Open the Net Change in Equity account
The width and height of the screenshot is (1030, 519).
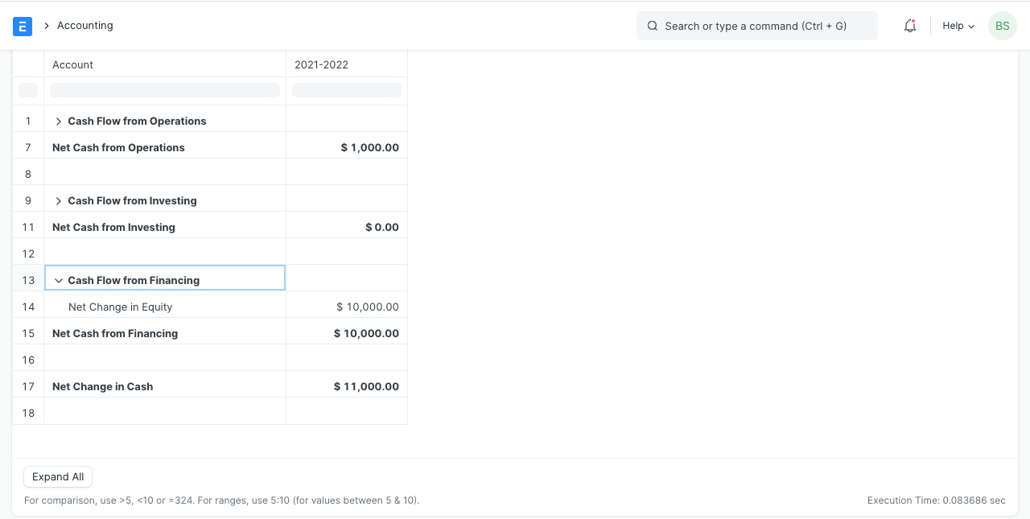[x=120, y=307]
